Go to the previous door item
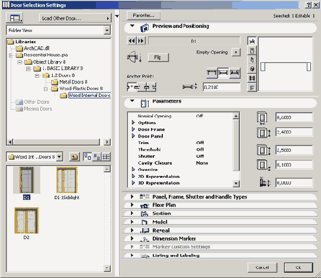The image size is (321, 278). 131,40
